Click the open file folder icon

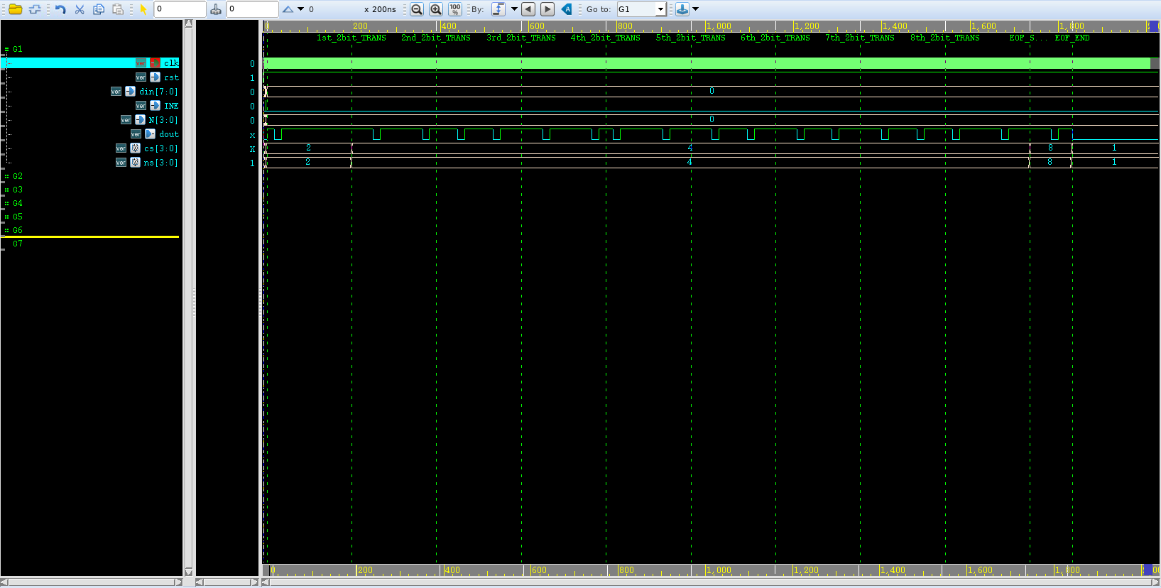[x=15, y=9]
